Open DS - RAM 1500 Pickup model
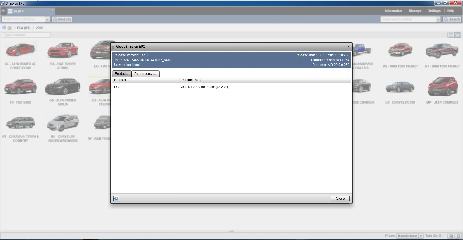Viewport: 463px width, 240px height. pos(400,55)
